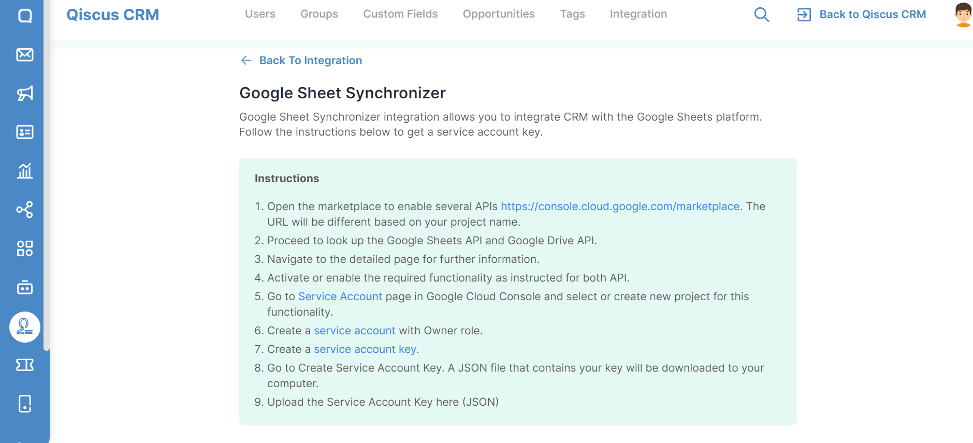Open the broadcast megaphone sidebar icon
973x443 pixels.
tap(25, 93)
